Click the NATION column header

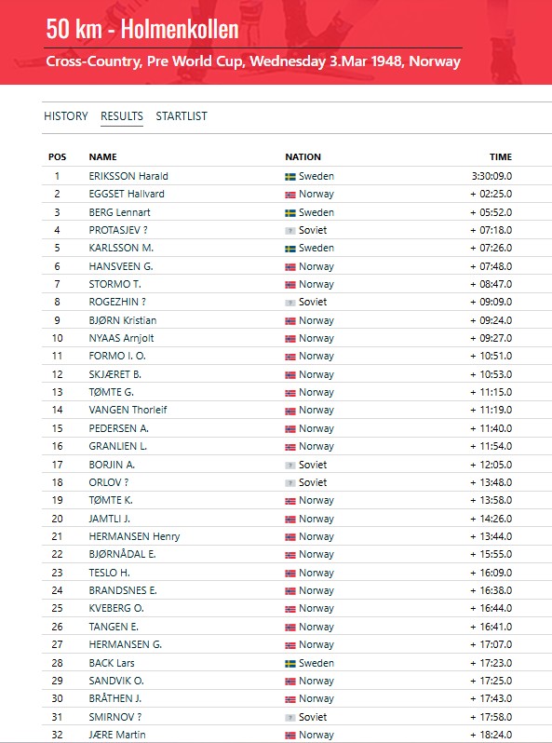tap(303, 156)
